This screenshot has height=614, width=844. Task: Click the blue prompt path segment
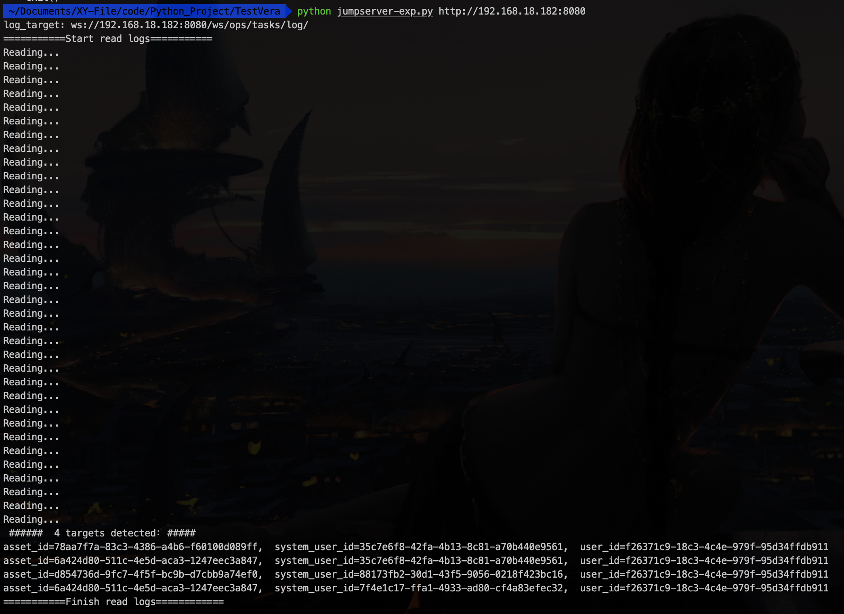(144, 11)
